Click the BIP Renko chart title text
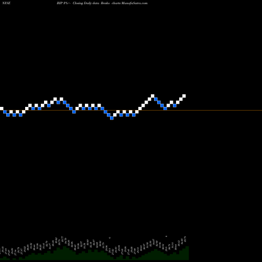262x262 pixels. 102,3
